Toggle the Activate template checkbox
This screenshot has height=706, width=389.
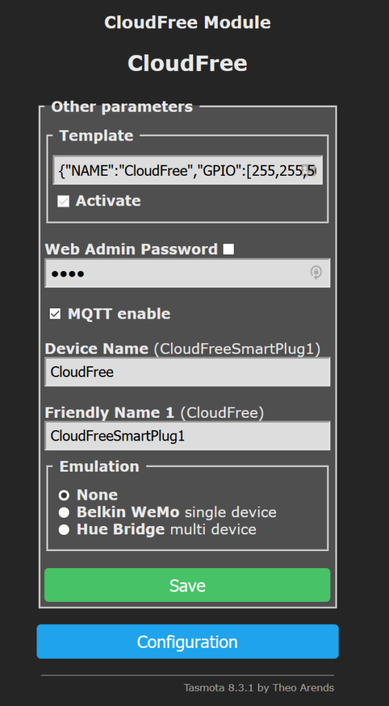coord(63,201)
